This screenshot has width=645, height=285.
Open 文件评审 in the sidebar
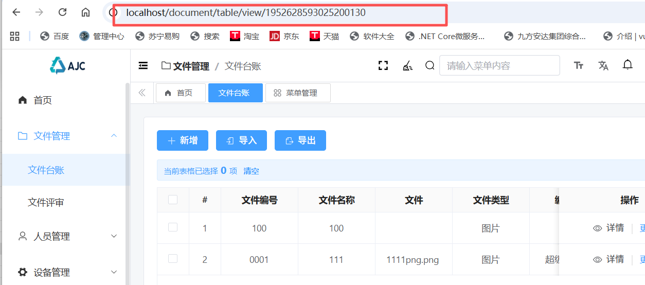pos(46,203)
